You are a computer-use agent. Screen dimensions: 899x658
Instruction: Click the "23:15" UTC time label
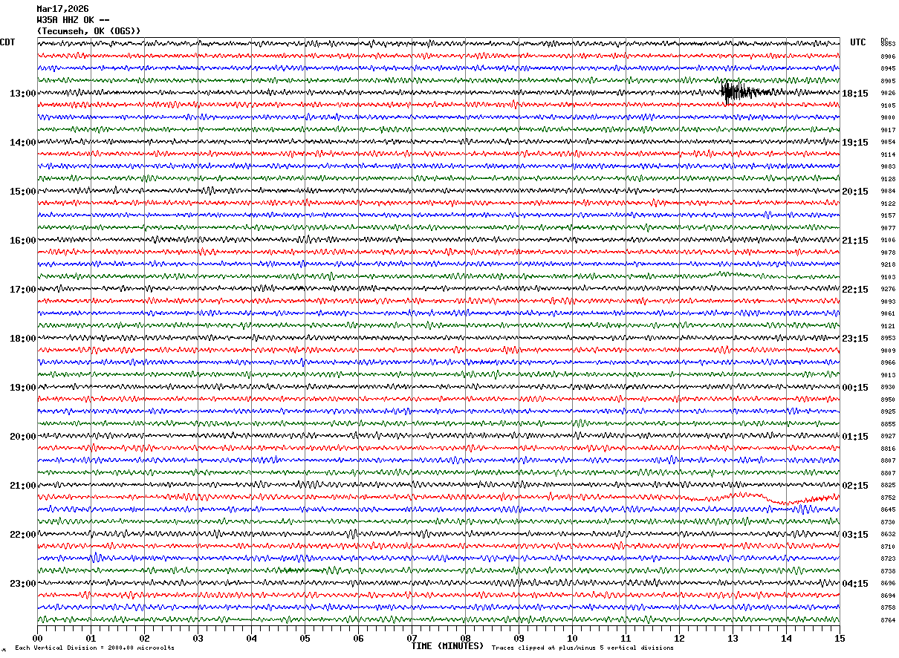tap(855, 339)
